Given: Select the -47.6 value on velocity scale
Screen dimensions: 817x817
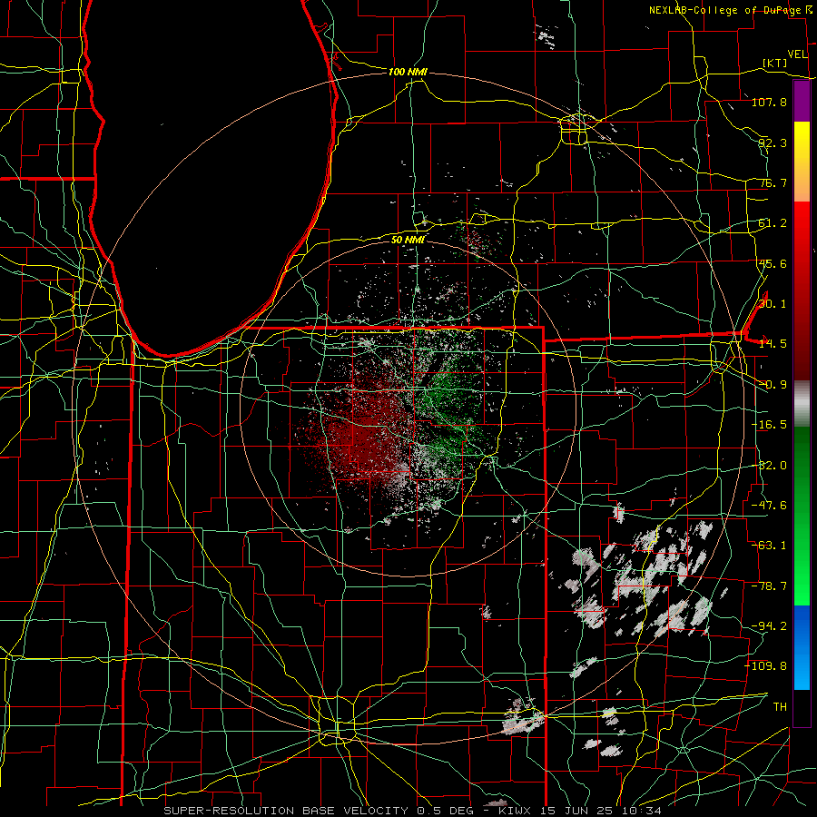Looking at the screenshot, I should (x=769, y=506).
